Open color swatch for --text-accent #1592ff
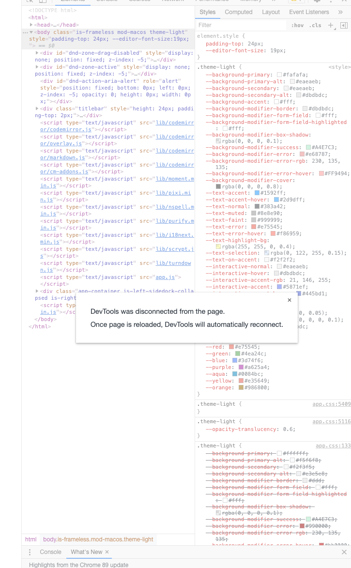The image size is (351, 568). coord(257,193)
